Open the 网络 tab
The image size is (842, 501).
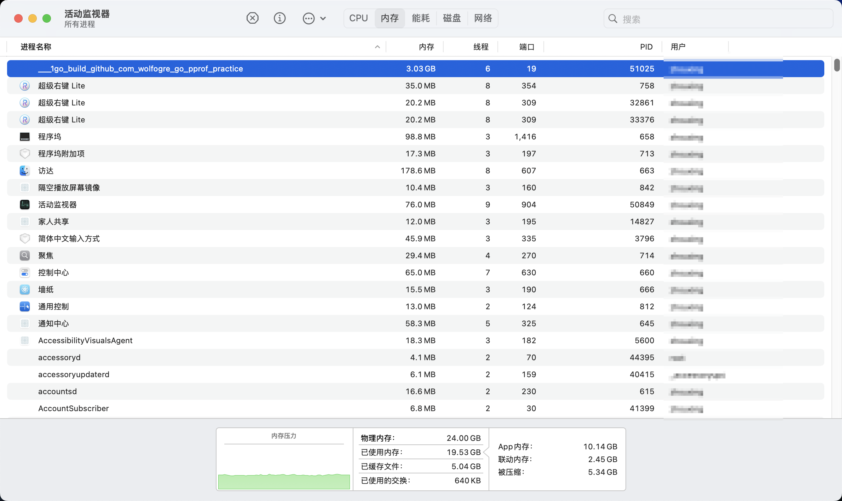[483, 18]
